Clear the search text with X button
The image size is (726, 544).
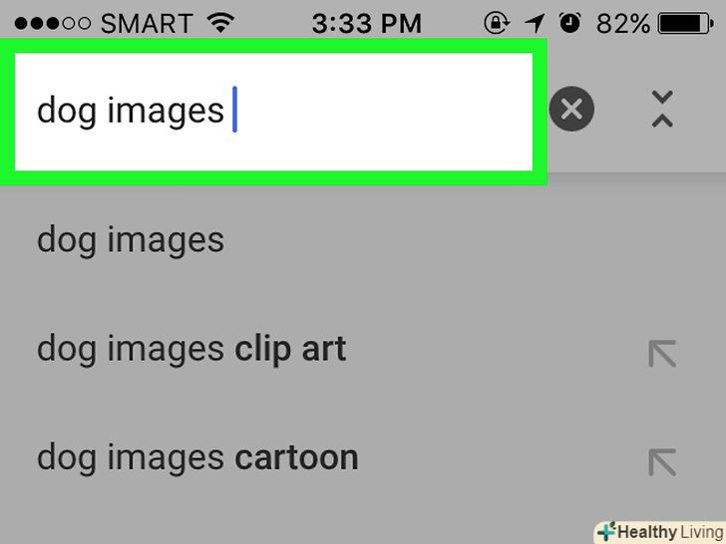point(571,110)
